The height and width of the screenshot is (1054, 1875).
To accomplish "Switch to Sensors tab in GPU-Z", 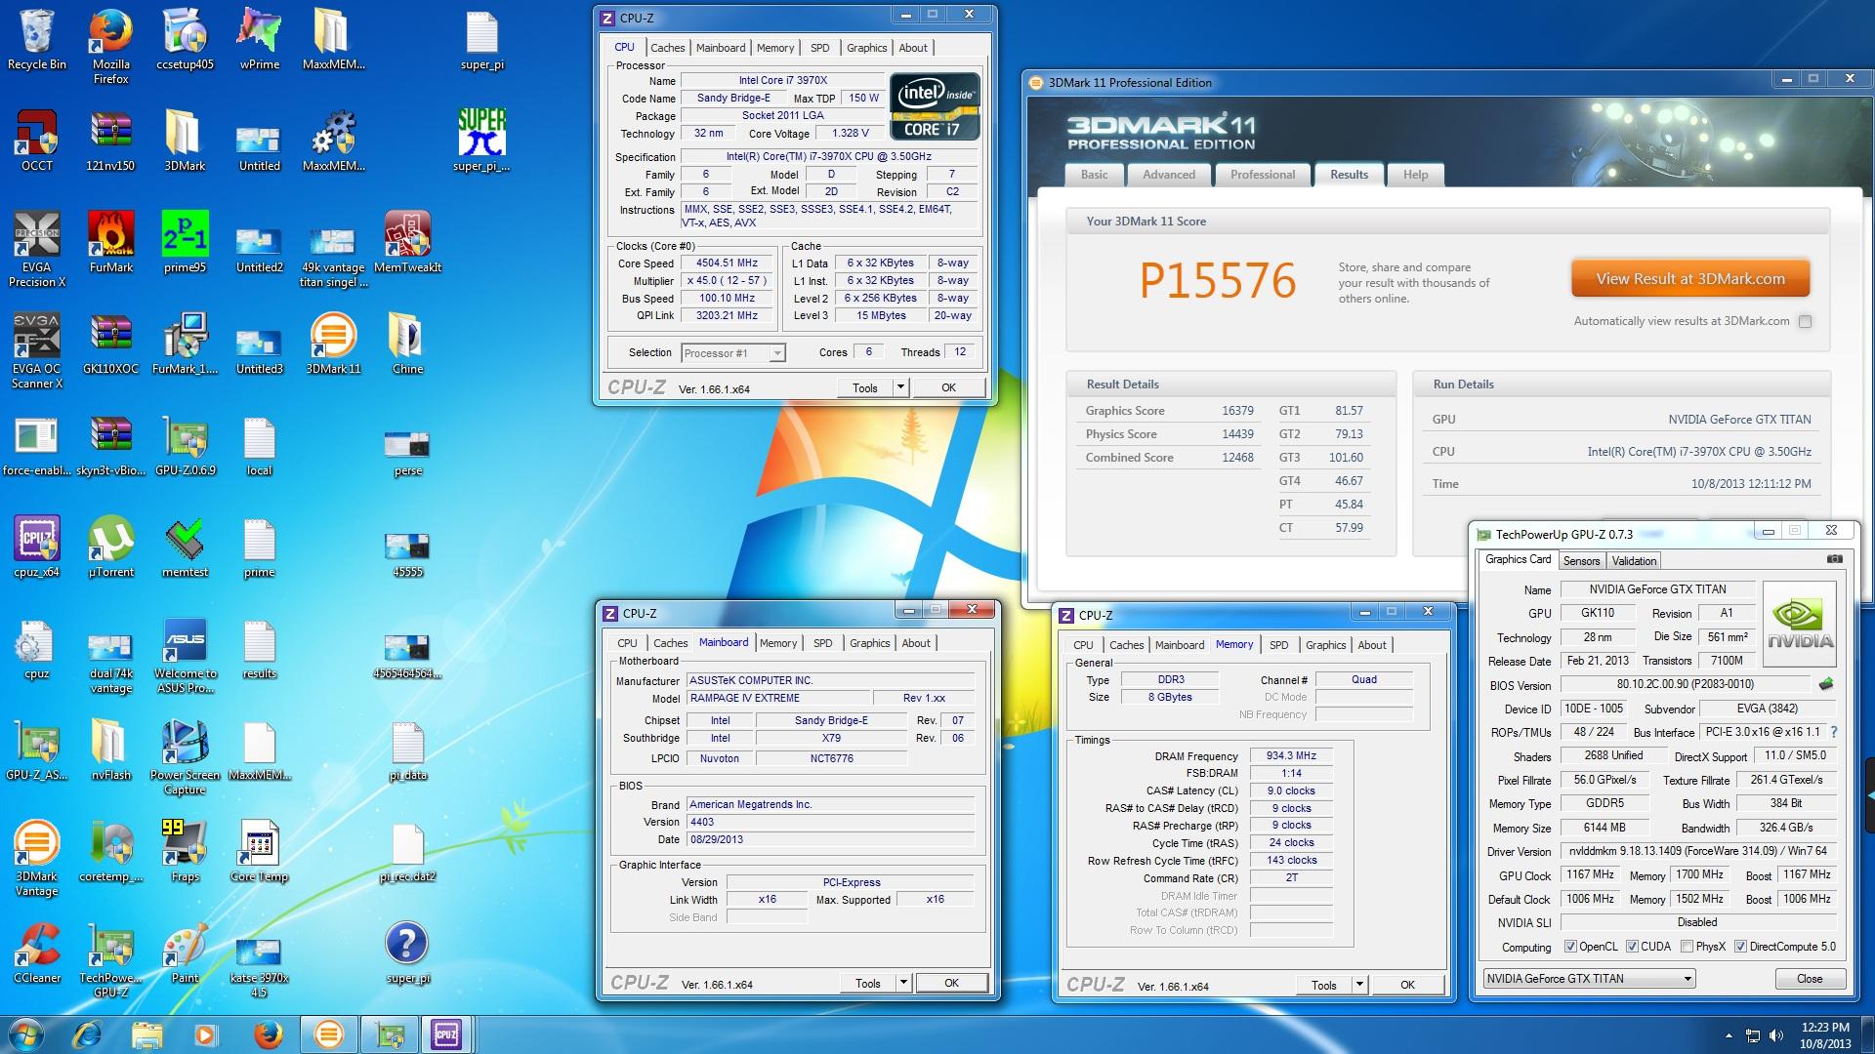I will coord(1581,561).
